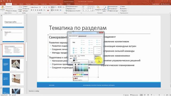Select slide 11 thumbnail

(x=13, y=65)
